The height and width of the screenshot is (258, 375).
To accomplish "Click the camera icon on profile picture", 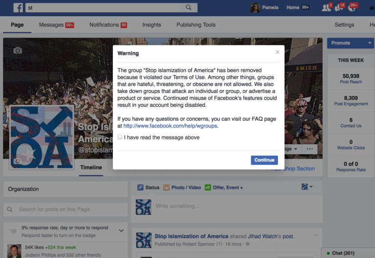I will (x=18, y=161).
